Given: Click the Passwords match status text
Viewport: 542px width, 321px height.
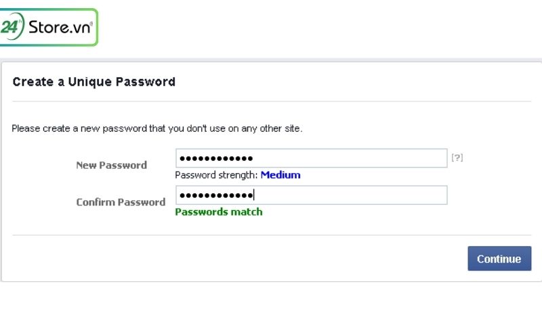Looking at the screenshot, I should (x=219, y=212).
